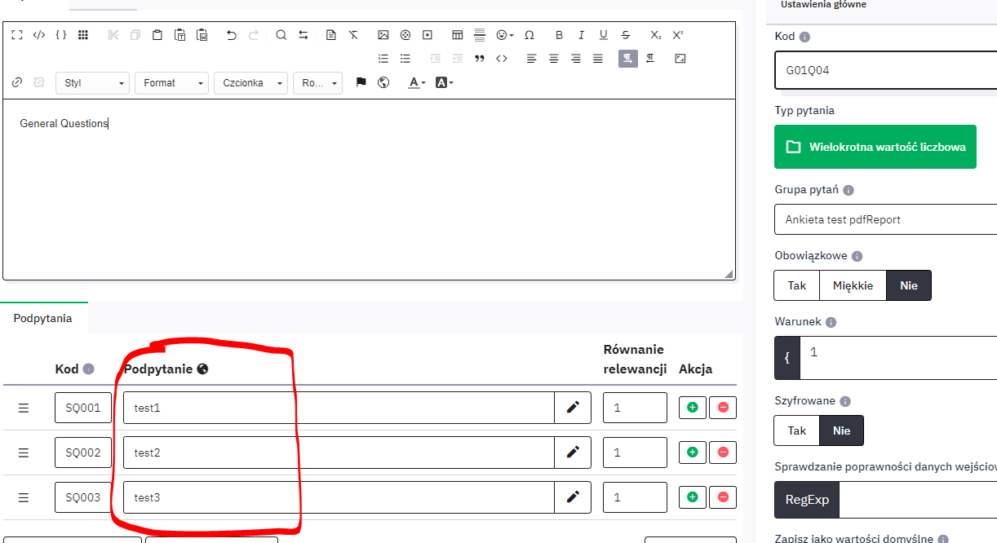Insert a table in the editor
This screenshot has height=543, width=997.
pos(458,35)
